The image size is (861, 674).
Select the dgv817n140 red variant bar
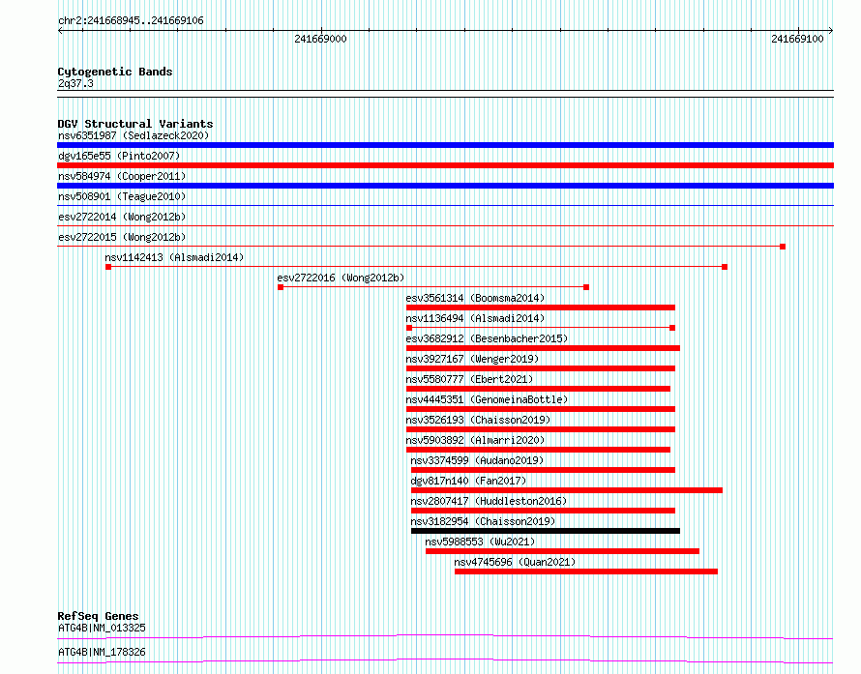point(567,490)
